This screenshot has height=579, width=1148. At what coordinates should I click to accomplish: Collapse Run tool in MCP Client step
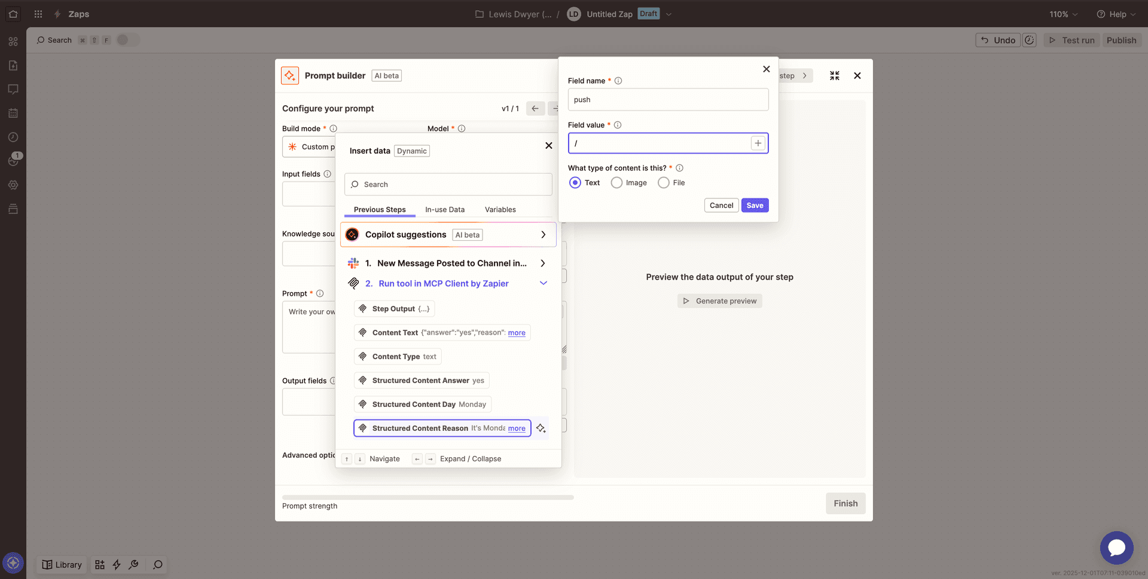pyautogui.click(x=543, y=283)
